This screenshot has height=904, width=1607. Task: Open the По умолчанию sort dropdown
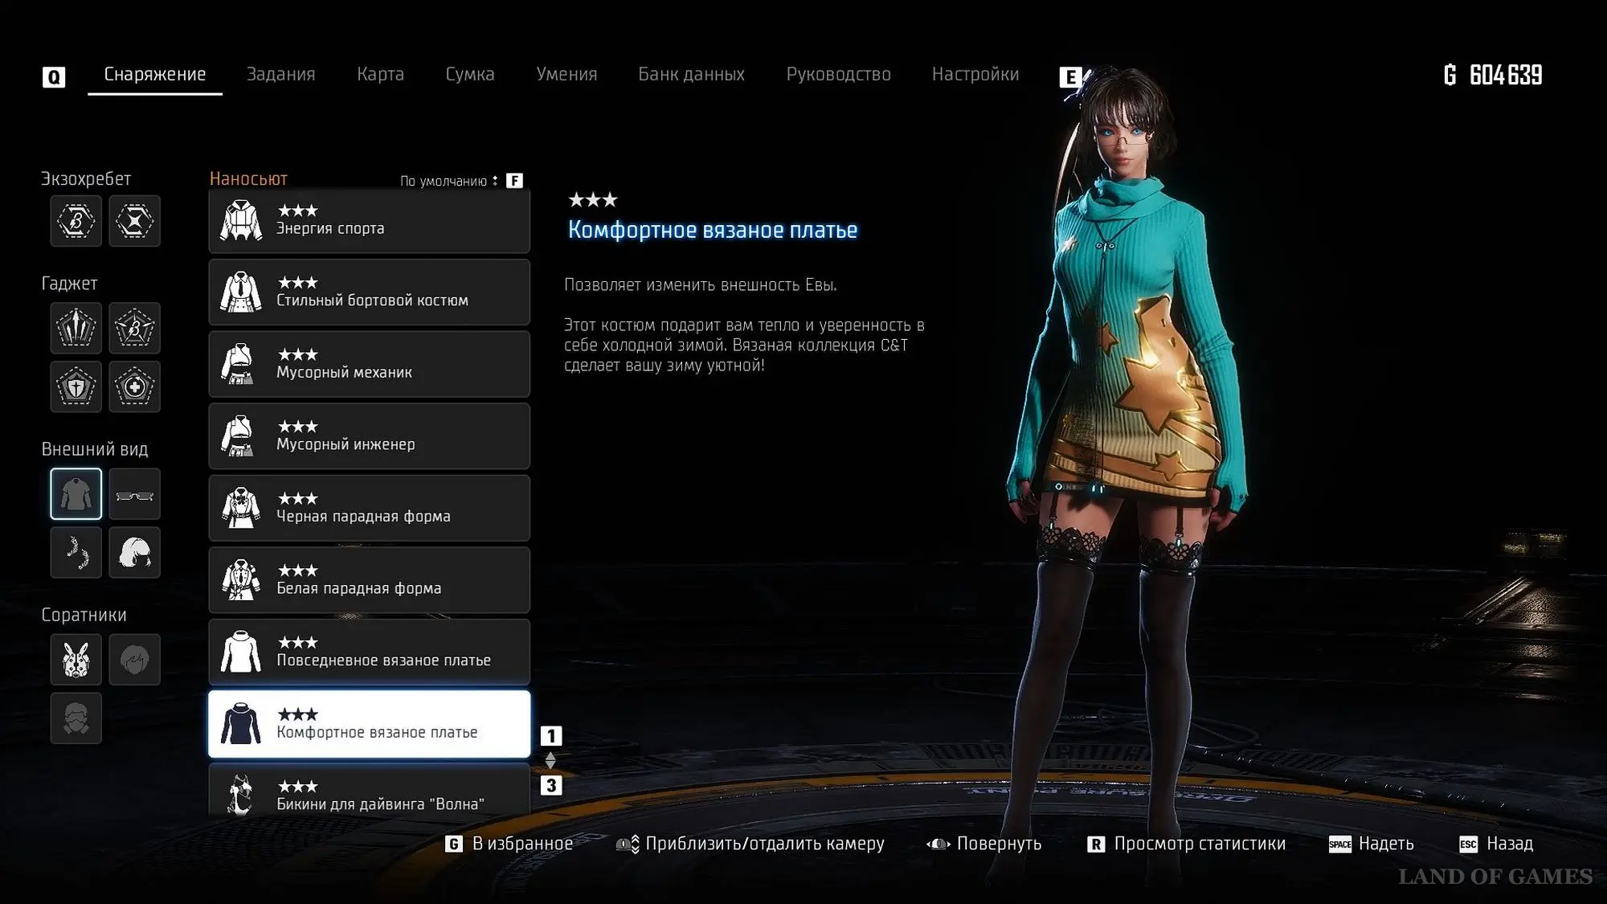(448, 181)
